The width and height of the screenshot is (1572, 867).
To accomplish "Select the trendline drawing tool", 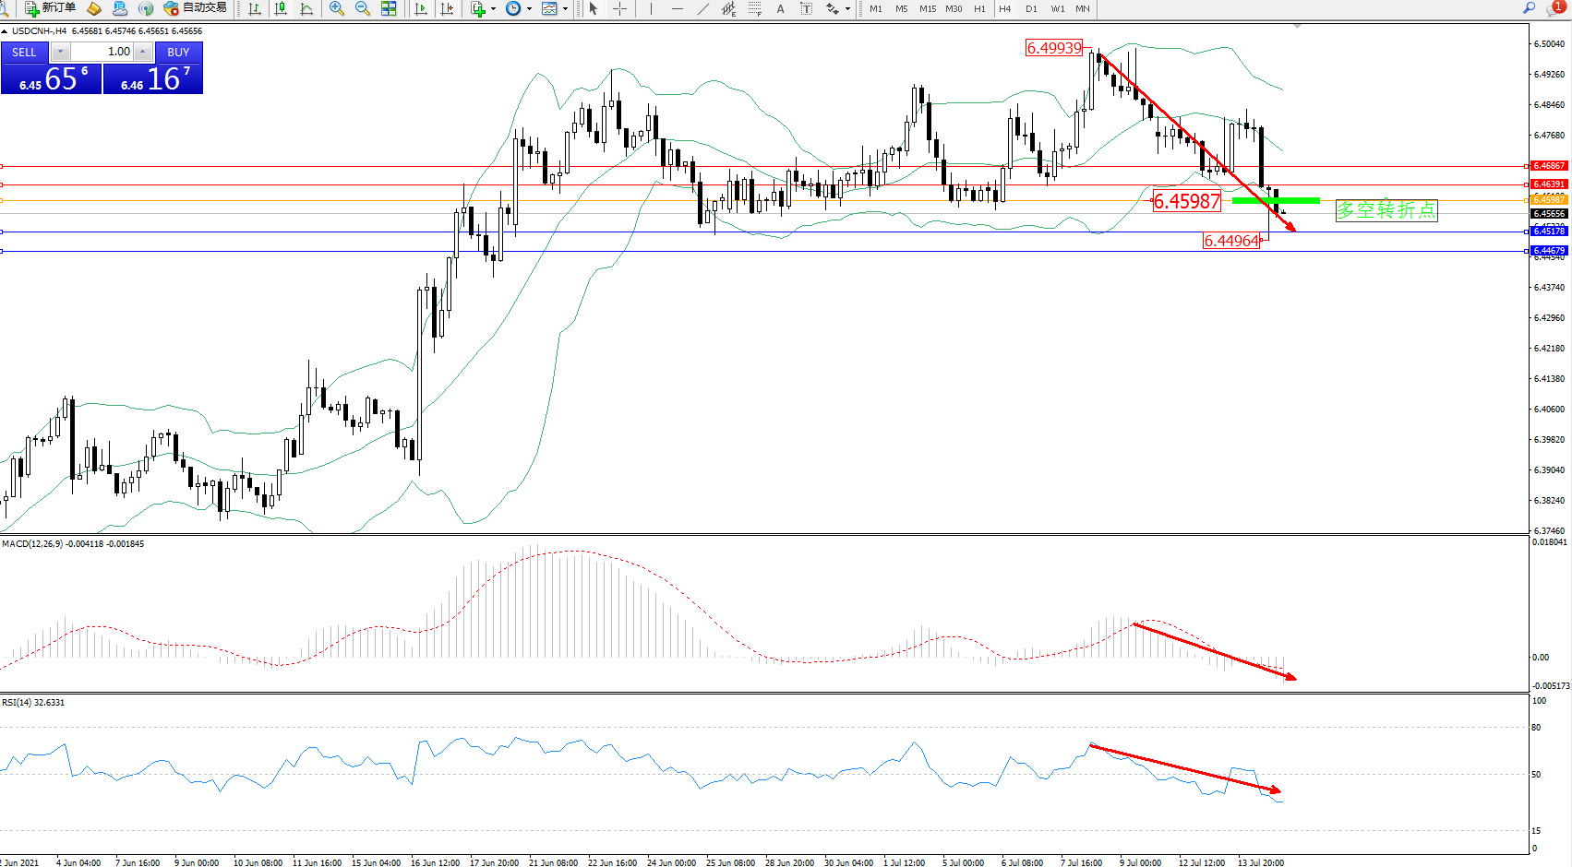I will 703,8.
